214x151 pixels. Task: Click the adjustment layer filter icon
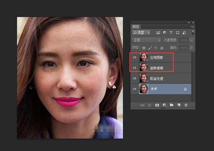pos(165,33)
